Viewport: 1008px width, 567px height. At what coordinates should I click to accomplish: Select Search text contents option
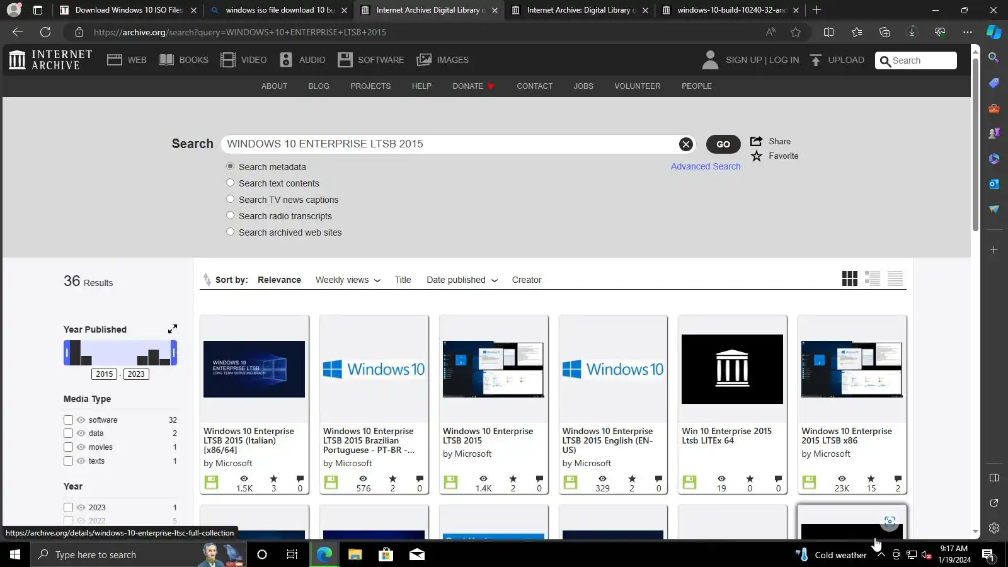point(231,183)
